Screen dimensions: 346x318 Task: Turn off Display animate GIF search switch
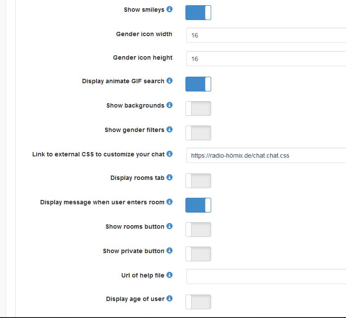[198, 84]
